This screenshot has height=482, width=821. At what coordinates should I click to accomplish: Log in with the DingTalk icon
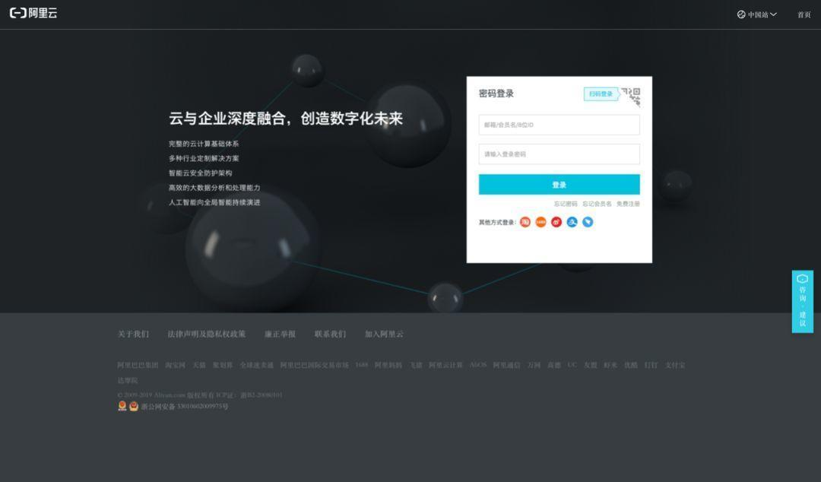(588, 222)
